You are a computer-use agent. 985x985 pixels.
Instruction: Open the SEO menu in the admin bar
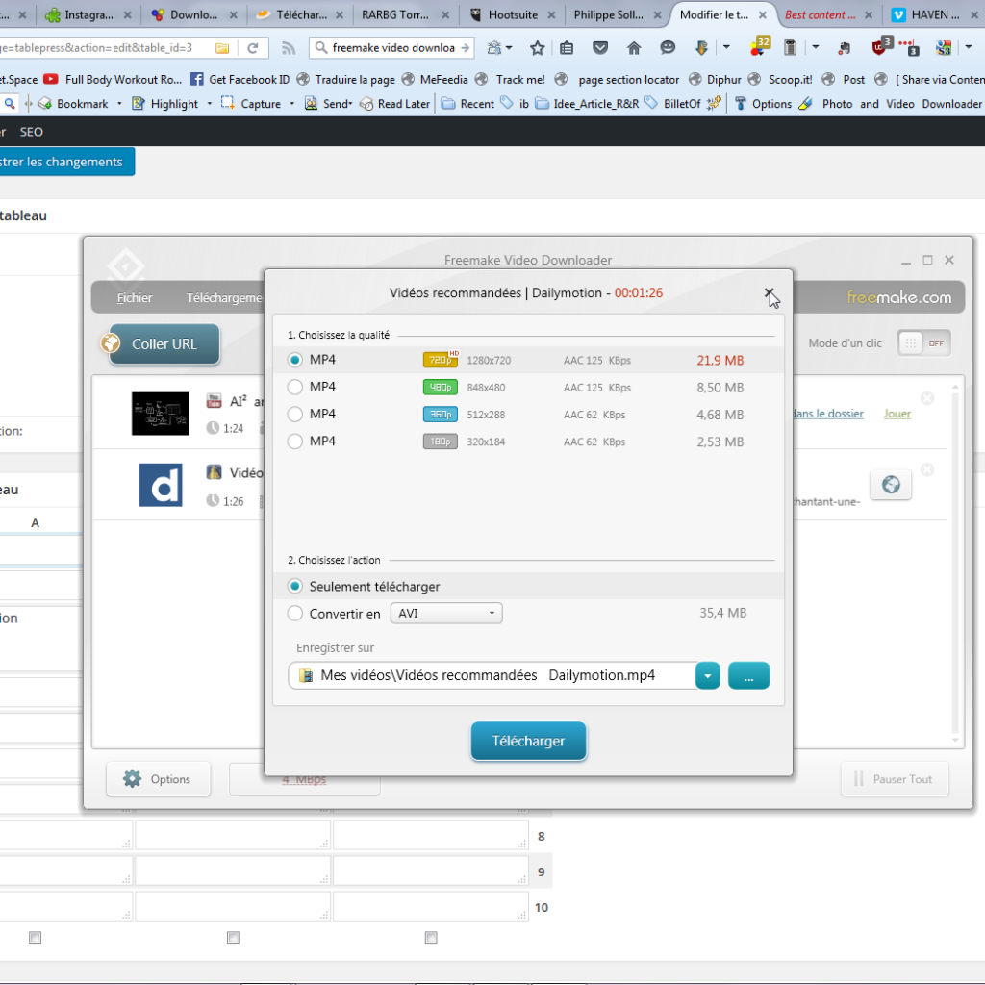32,132
